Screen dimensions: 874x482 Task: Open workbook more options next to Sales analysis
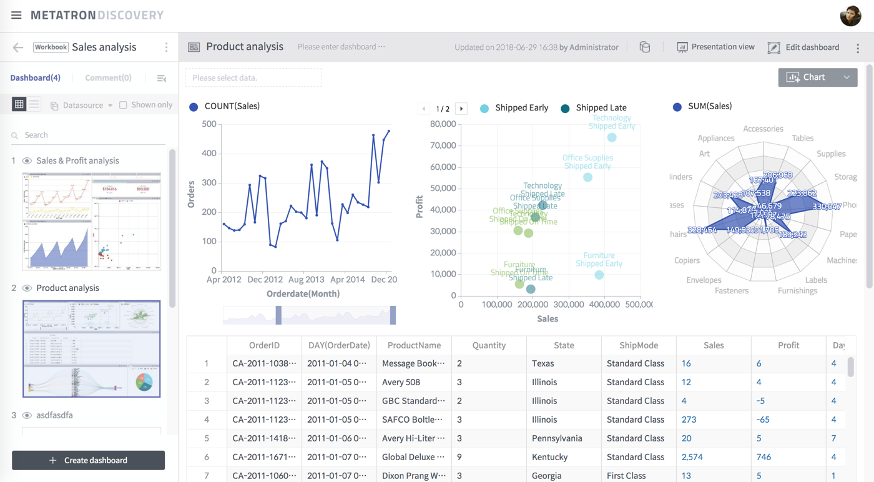point(166,47)
